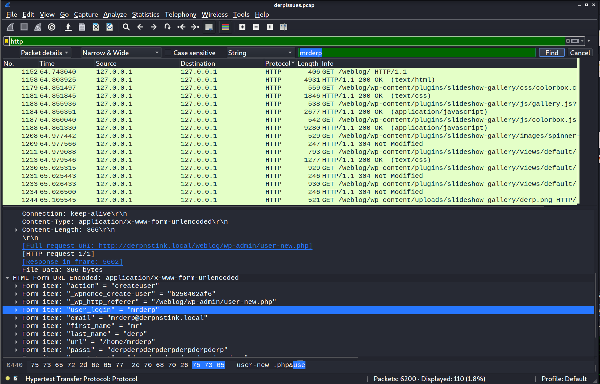Open a capture file via the upload arrow icon

click(x=68, y=27)
